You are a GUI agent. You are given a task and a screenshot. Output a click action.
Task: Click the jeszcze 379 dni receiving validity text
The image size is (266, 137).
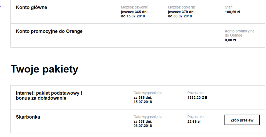(x=182, y=12)
